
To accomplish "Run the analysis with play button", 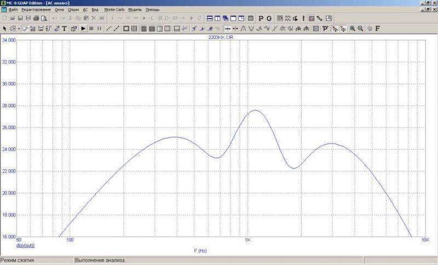I will pyautogui.click(x=83, y=28).
